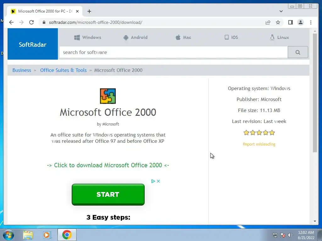The image size is (322, 241).
Task: Open the Business breadcrumb link
Action: tap(22, 70)
